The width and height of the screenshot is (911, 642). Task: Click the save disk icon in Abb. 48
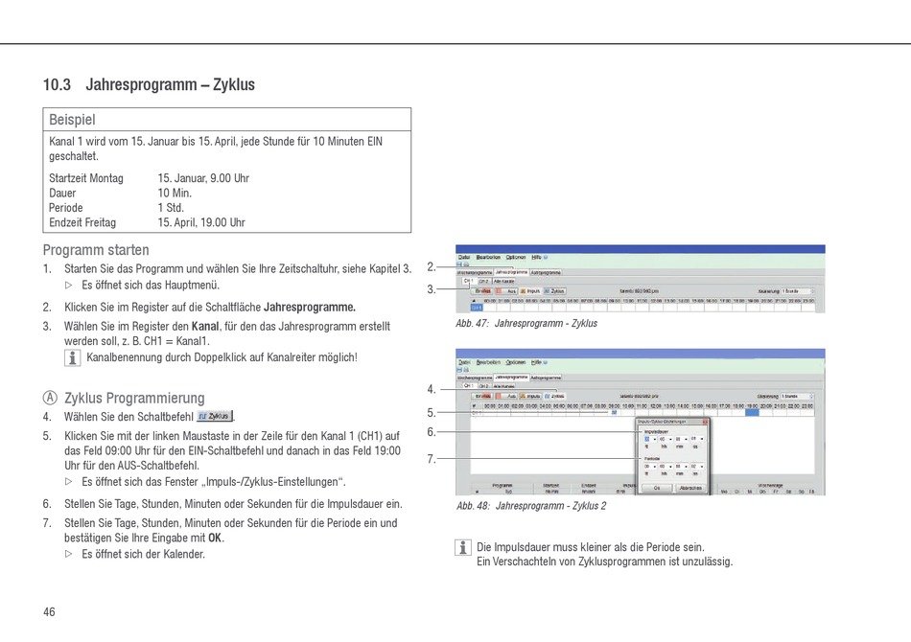(459, 370)
